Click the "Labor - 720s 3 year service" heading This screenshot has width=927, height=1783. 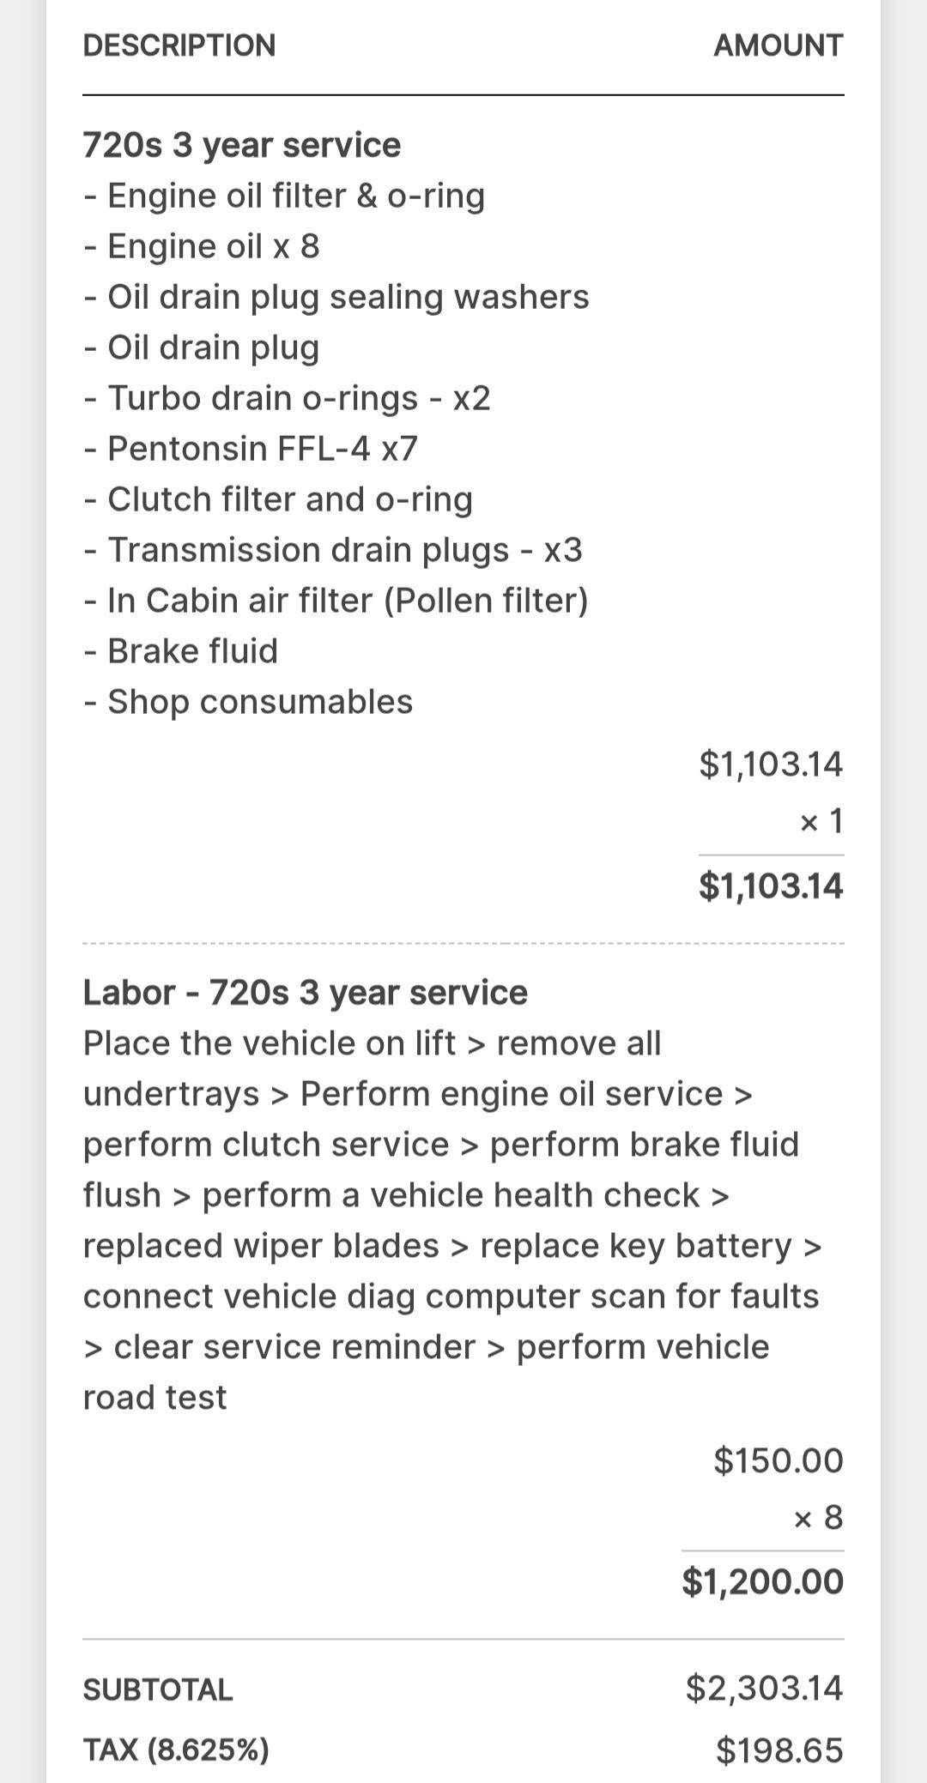[306, 993]
